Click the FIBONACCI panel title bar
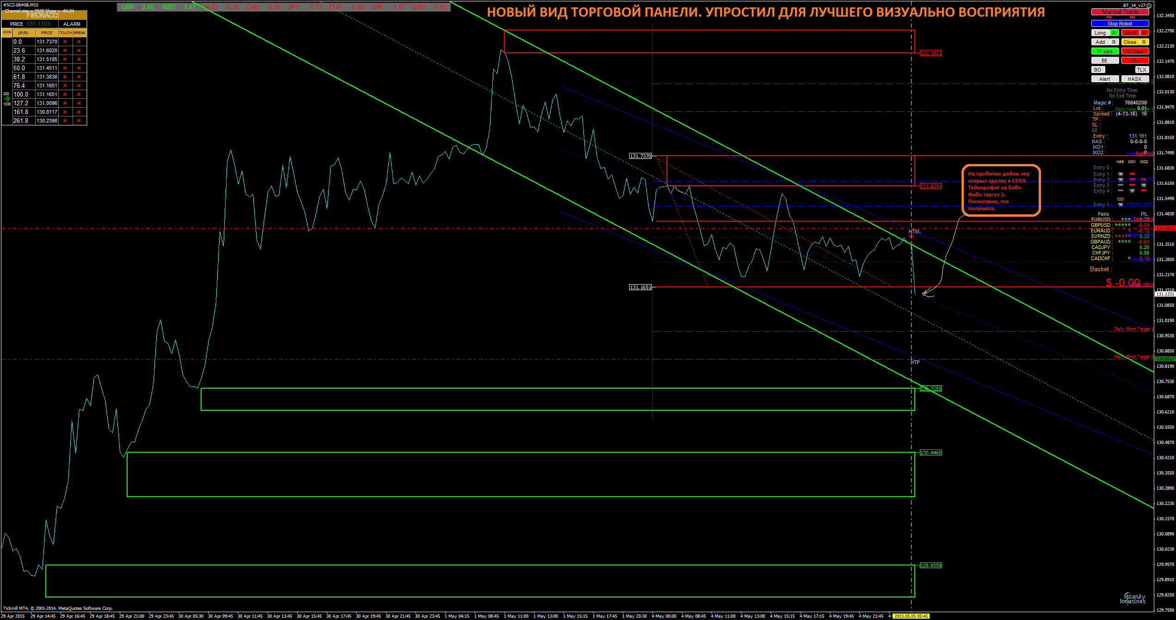 tap(43, 15)
